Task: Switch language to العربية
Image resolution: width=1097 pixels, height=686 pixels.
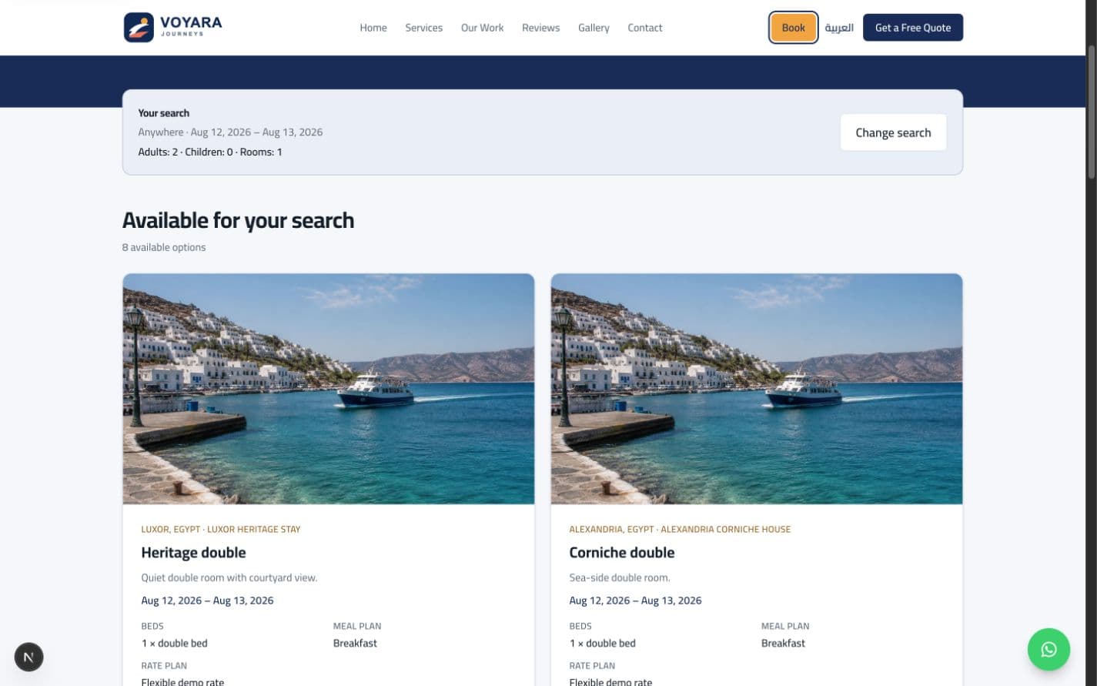Action: click(839, 28)
